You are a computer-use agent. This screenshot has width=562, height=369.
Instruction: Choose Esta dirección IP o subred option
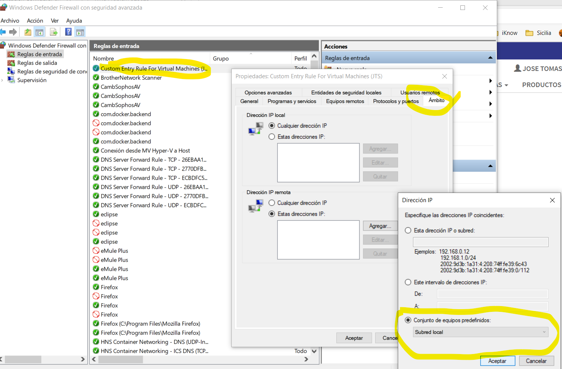408,231
